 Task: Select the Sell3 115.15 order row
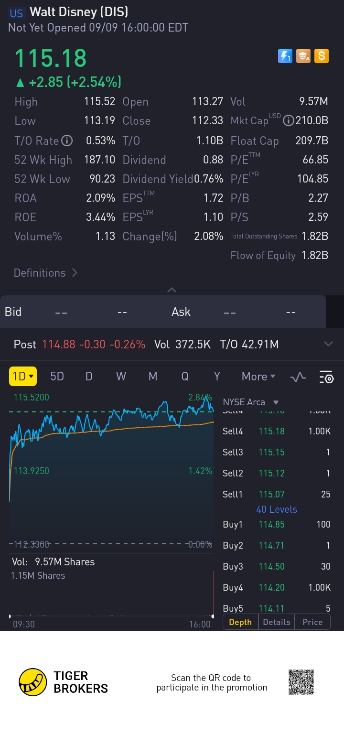coord(277,452)
